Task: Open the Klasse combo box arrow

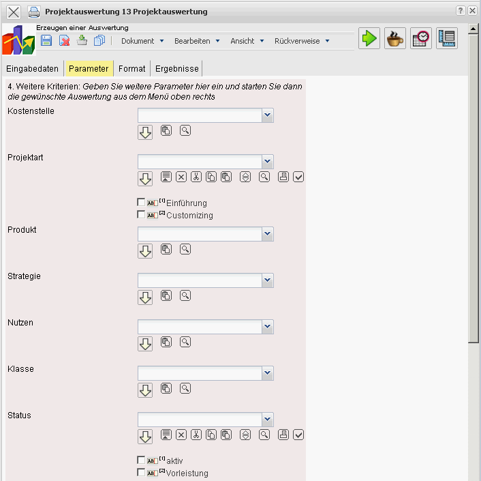Action: tap(268, 373)
